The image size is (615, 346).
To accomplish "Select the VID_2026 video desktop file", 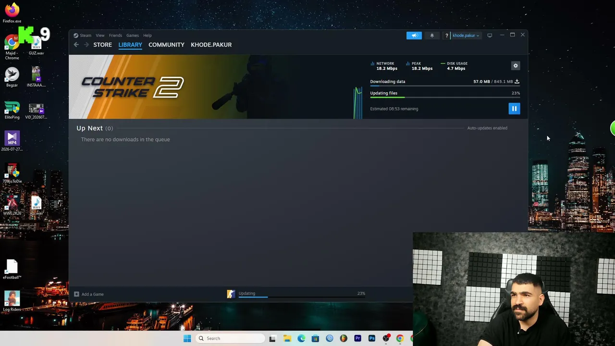I will pyautogui.click(x=36, y=110).
